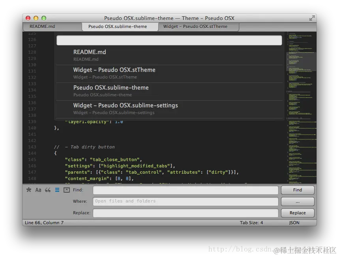The height and width of the screenshot is (257, 339).
Task: Click "tab_control" string on line 147
Action: (144, 172)
